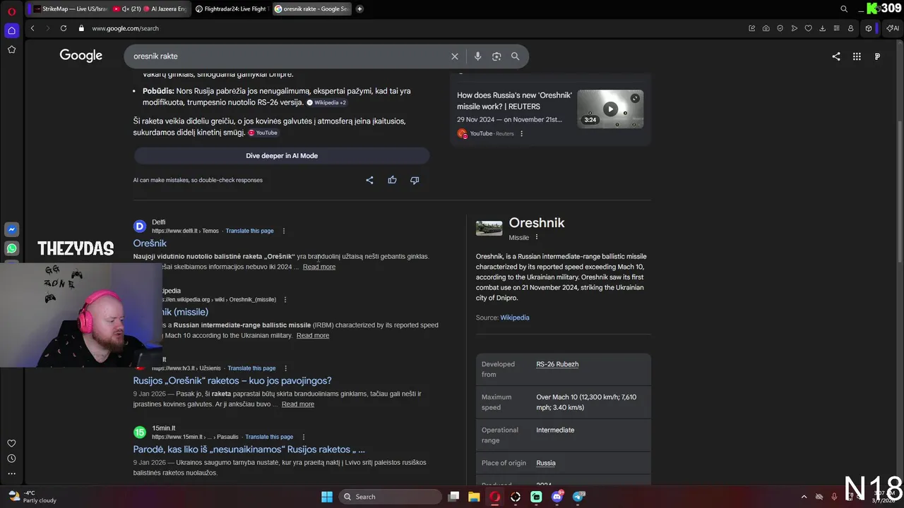Open Discord from taskbar

pyautogui.click(x=557, y=497)
